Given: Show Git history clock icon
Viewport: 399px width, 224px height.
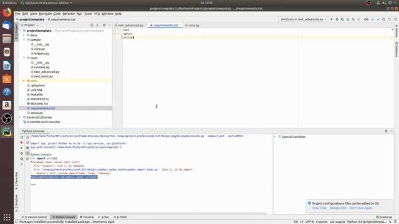Looking at the screenshot, I should pos(383,19).
